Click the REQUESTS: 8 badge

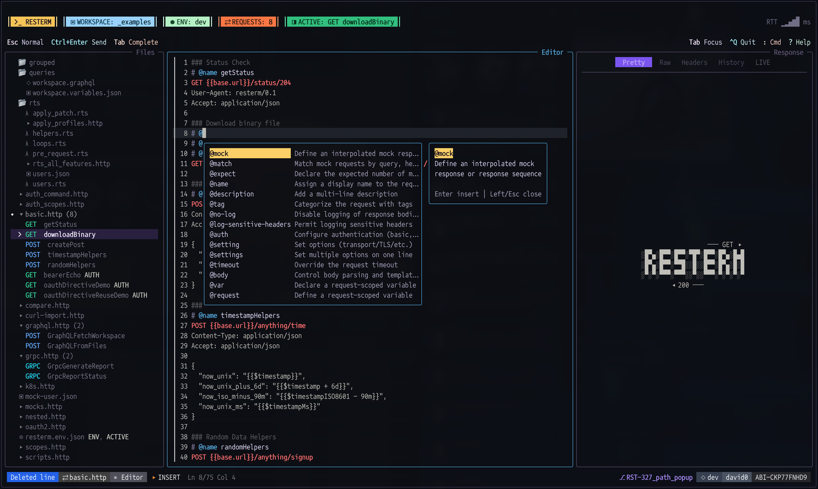248,22
